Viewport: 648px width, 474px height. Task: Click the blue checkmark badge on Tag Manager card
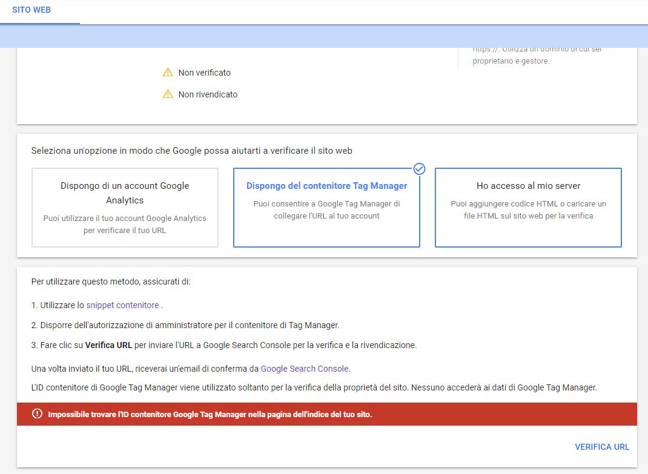[x=418, y=169]
